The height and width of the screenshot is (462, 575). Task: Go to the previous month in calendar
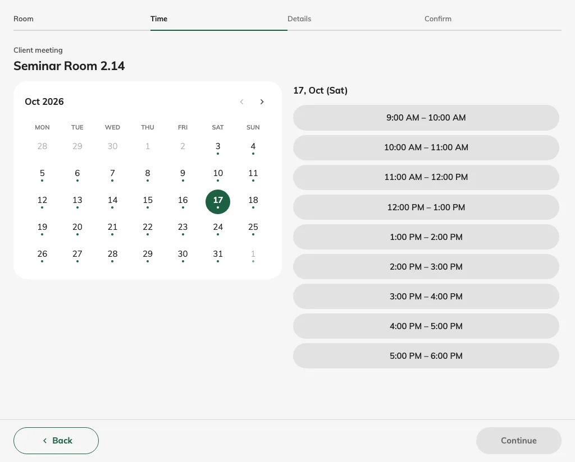241,102
